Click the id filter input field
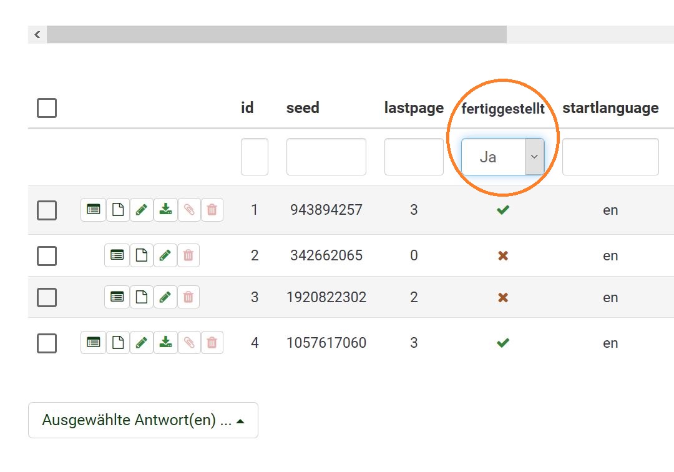Viewport: 674px width, 472px height. tap(254, 157)
